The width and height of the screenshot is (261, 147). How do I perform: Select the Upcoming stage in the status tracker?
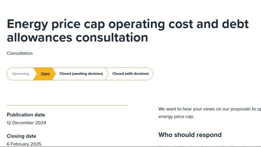[21, 74]
